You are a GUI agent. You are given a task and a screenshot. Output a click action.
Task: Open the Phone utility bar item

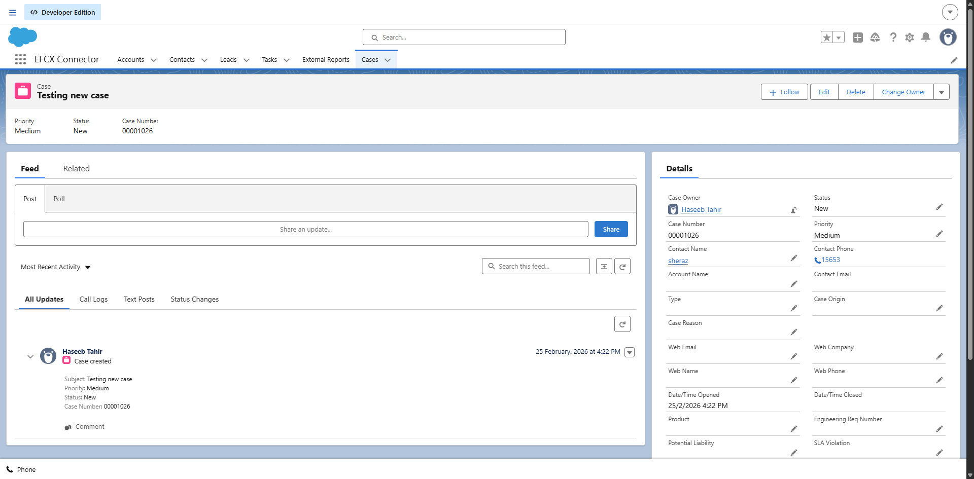click(x=21, y=469)
